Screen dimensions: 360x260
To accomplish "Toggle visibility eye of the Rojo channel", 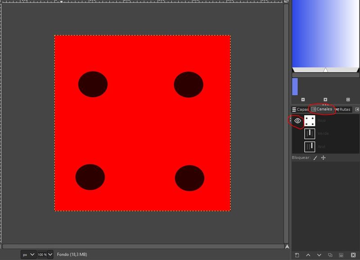I will pos(297,121).
